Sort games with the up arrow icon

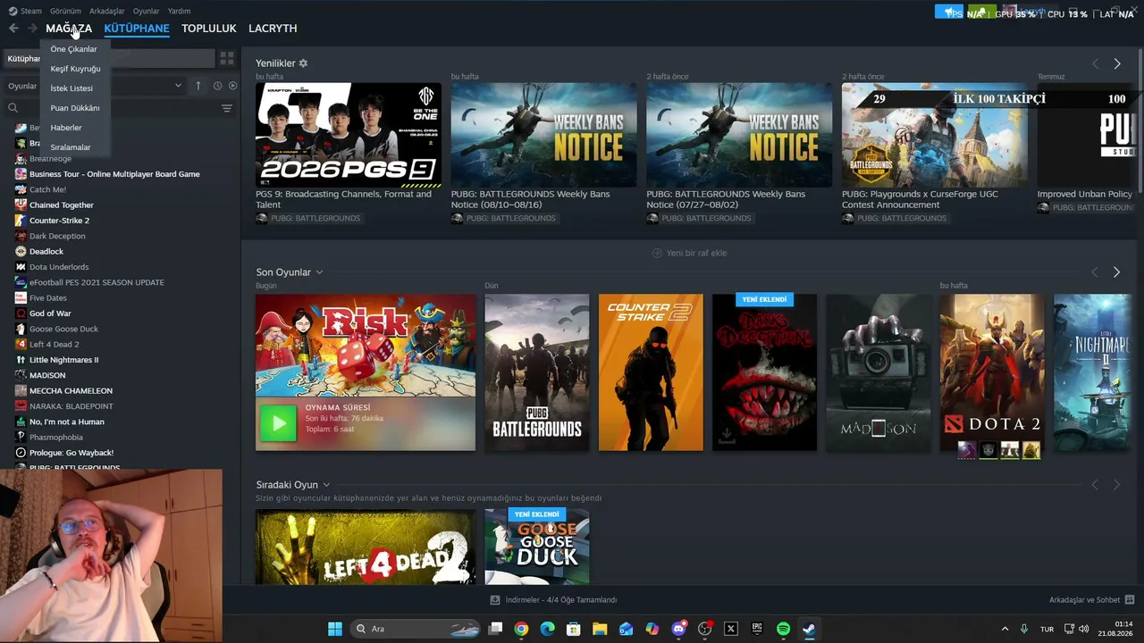click(x=198, y=86)
